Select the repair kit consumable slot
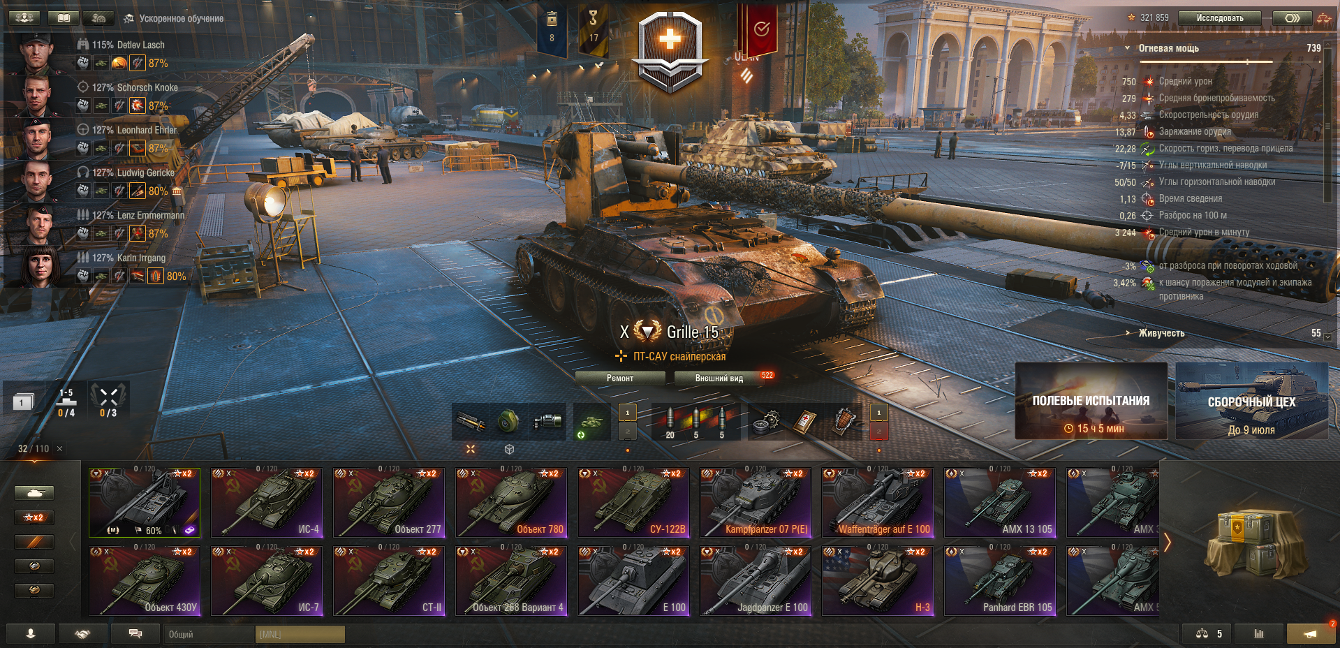1340x648 pixels. point(767,421)
